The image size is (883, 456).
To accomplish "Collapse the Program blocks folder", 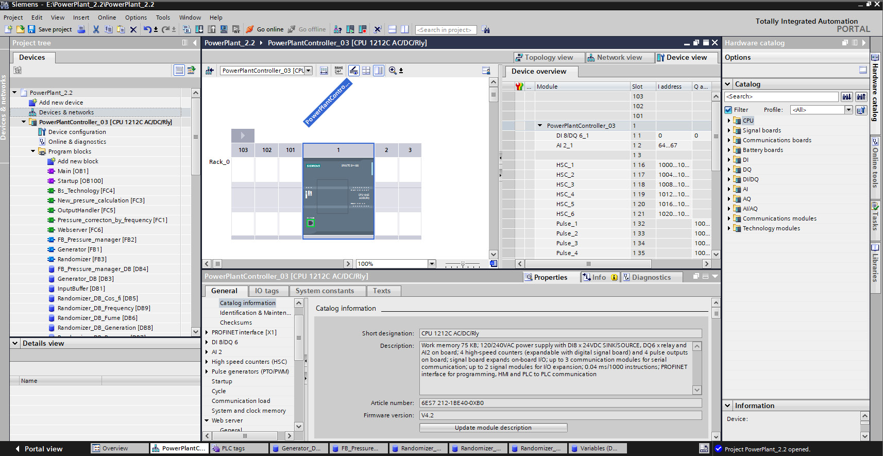I will (x=33, y=151).
